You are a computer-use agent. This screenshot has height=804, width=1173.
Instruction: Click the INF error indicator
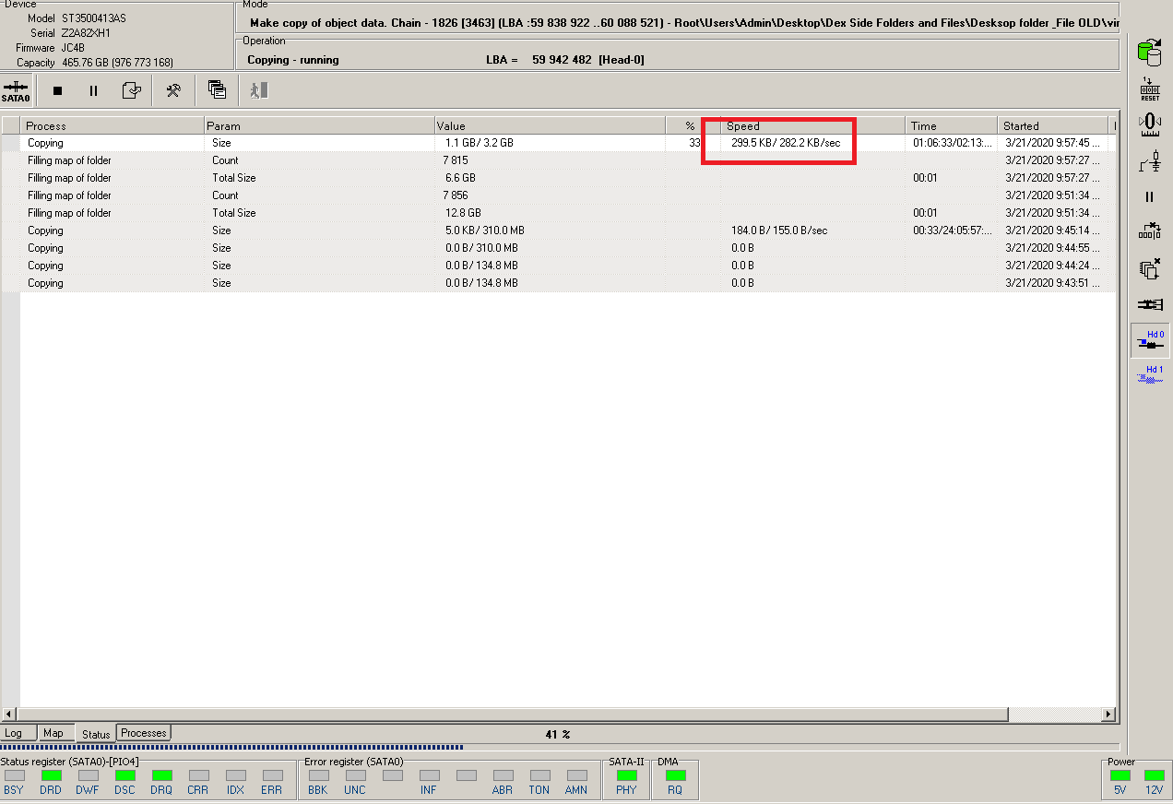click(429, 775)
